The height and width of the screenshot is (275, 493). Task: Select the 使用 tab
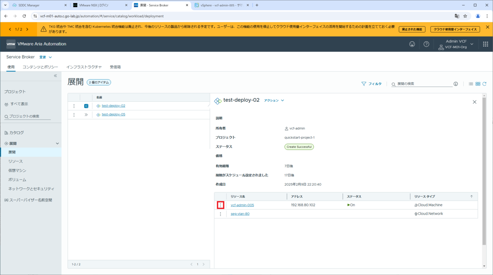click(11, 67)
